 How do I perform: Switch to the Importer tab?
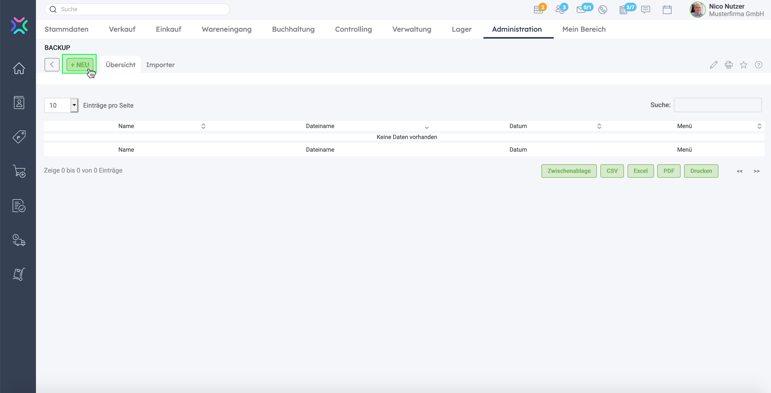[x=160, y=65]
